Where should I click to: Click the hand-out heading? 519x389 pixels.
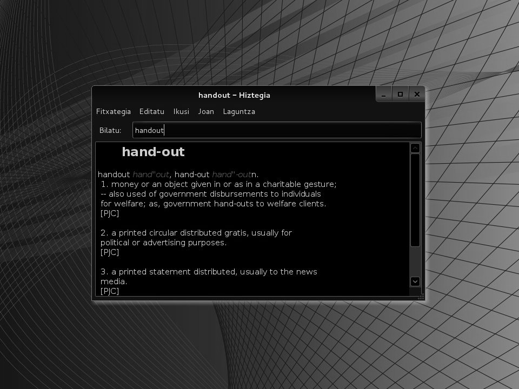click(x=153, y=152)
